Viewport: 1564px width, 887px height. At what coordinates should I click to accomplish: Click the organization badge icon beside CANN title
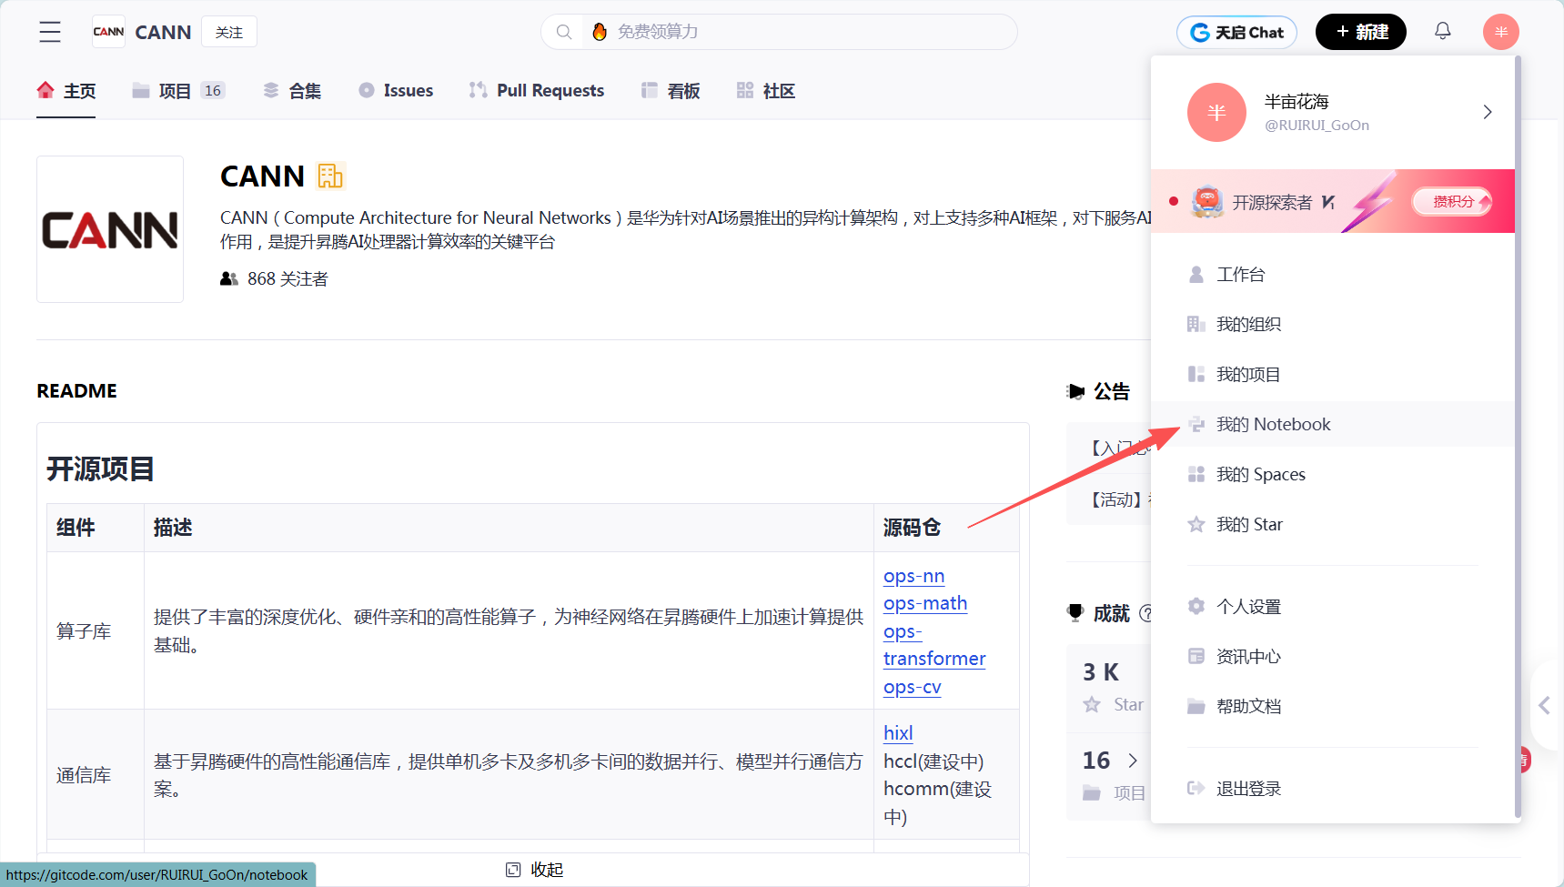[330, 176]
